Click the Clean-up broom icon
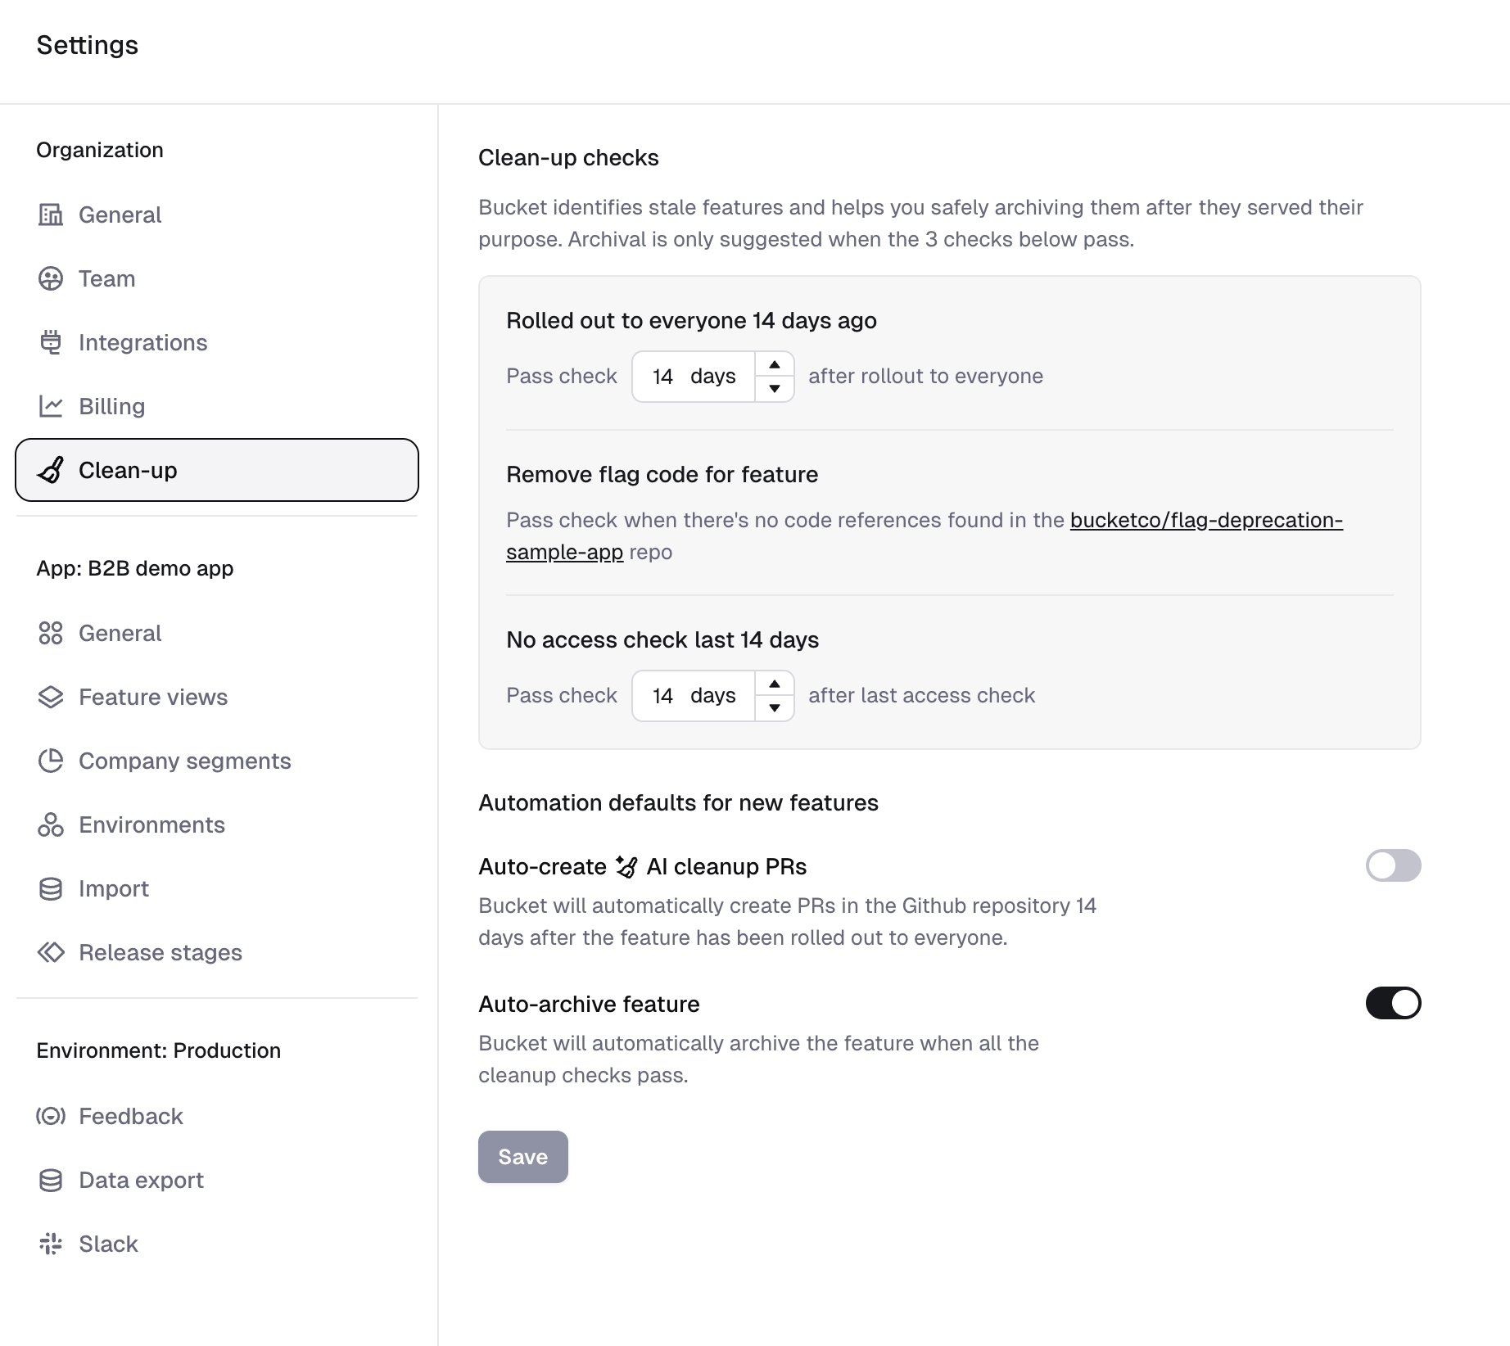Viewport: 1510px width, 1346px height. (x=51, y=471)
